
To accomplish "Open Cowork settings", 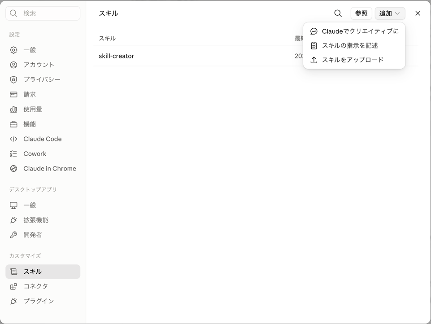I will point(43,154).
